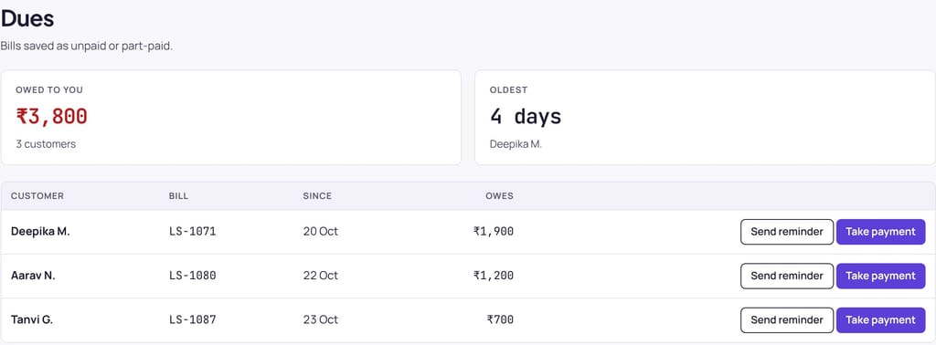Click the Bill column header
Screen dimensions: 936x345
[x=178, y=196]
